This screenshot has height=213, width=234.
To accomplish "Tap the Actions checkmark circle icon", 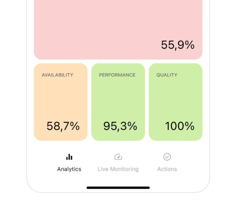I will coord(167,157).
